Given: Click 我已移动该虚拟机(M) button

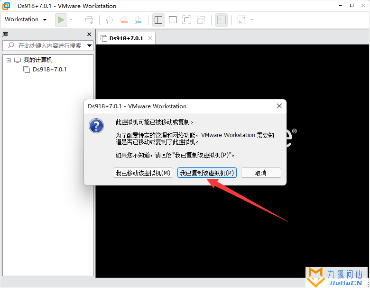Looking at the screenshot, I should click(x=143, y=173).
